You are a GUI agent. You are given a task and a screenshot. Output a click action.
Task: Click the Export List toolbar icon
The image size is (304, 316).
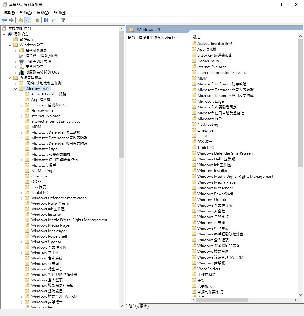[37, 20]
